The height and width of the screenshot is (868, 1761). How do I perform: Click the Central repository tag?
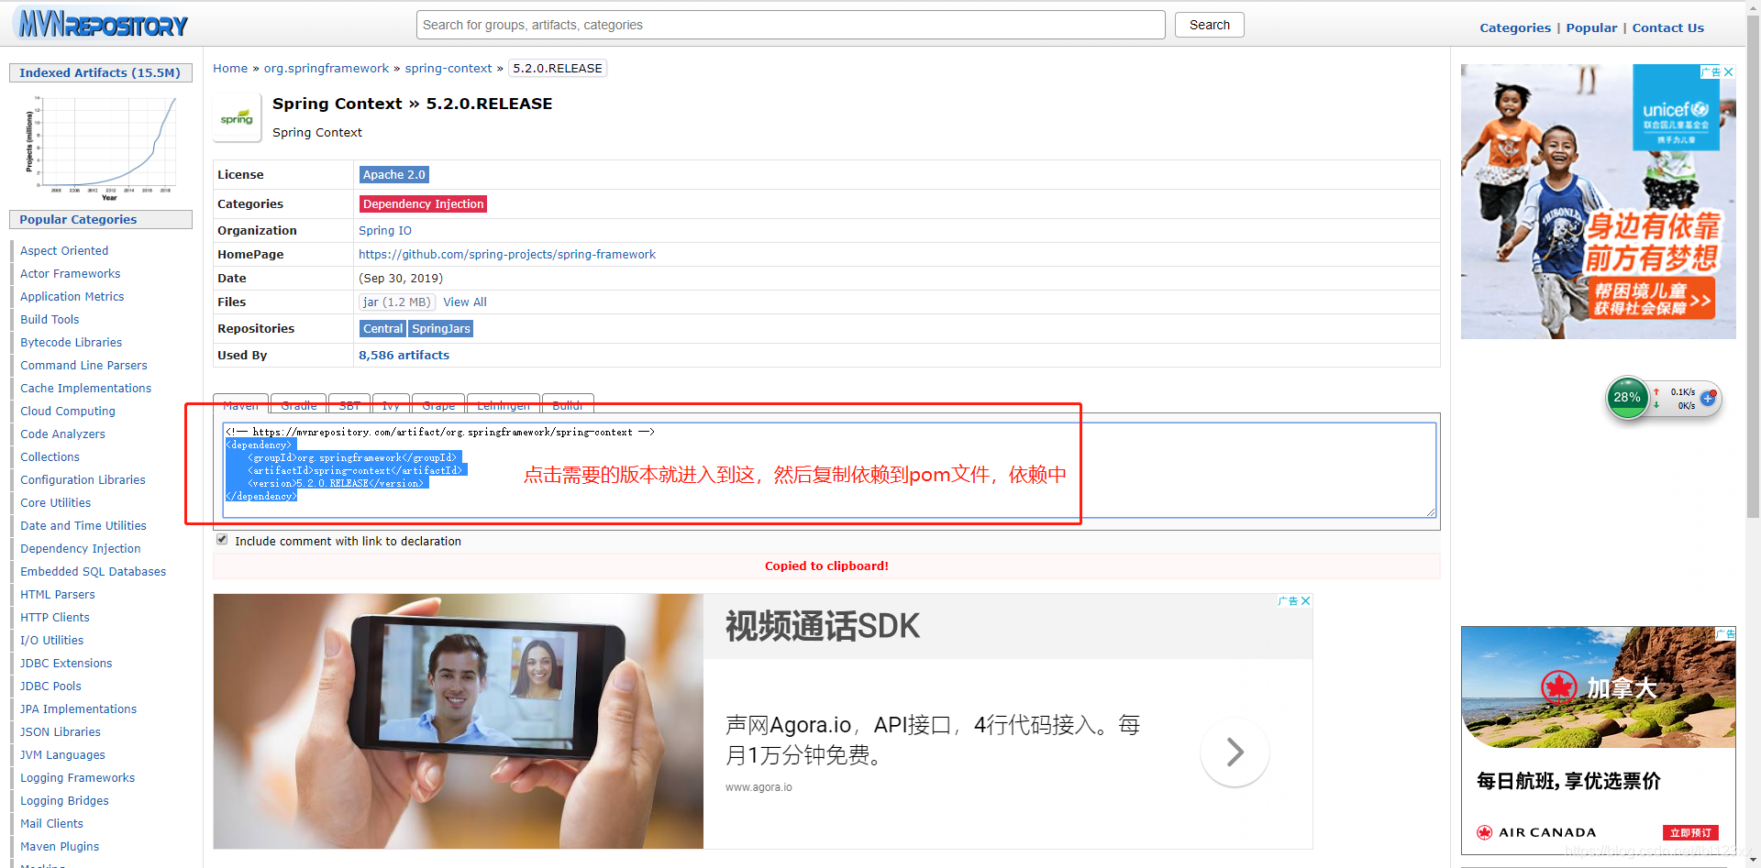pos(382,328)
